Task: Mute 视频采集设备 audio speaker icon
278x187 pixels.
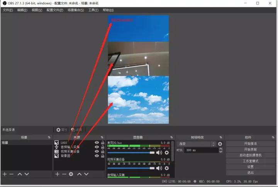Action: [159, 168]
